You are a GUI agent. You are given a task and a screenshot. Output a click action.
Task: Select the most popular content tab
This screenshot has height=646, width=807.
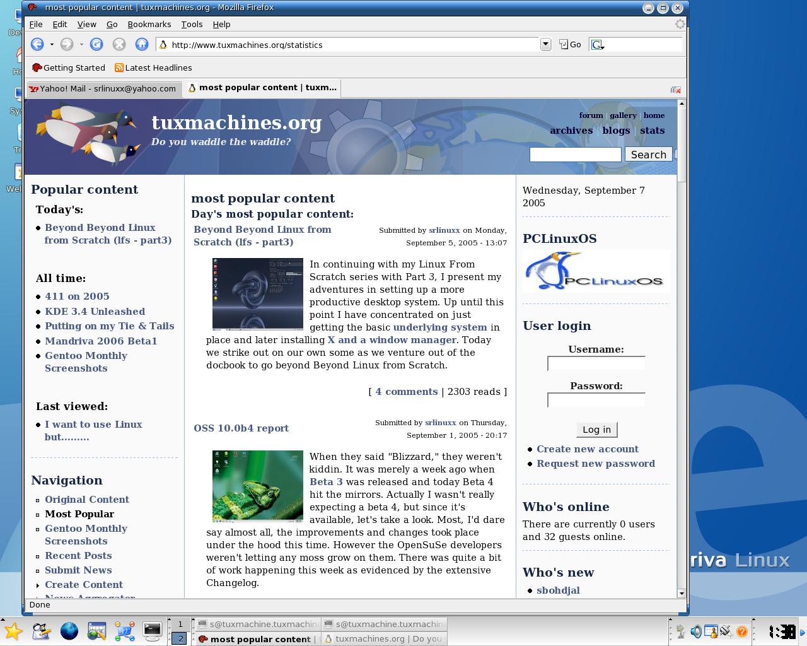[x=262, y=88]
